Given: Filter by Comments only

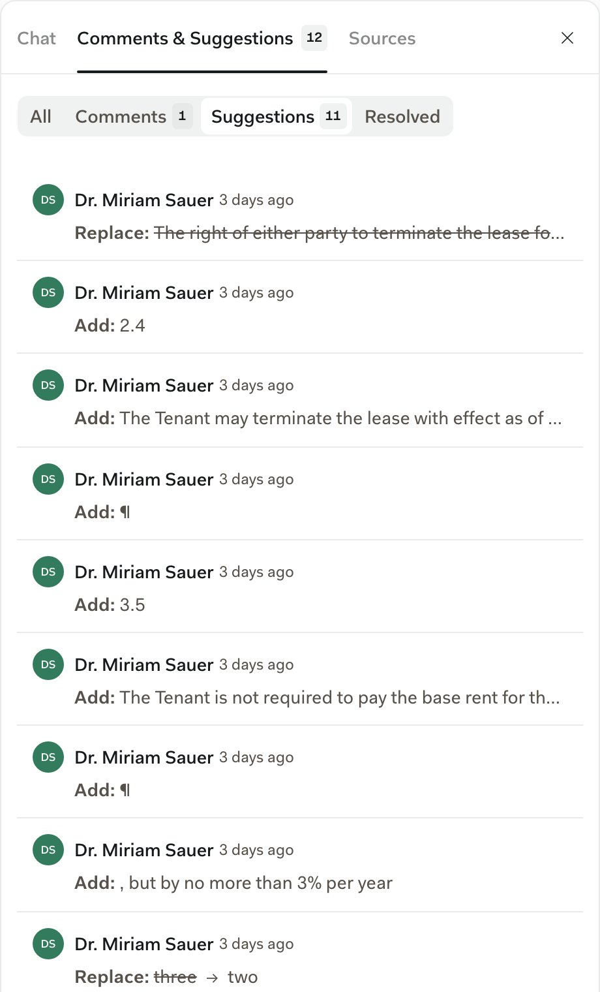Looking at the screenshot, I should [x=133, y=116].
